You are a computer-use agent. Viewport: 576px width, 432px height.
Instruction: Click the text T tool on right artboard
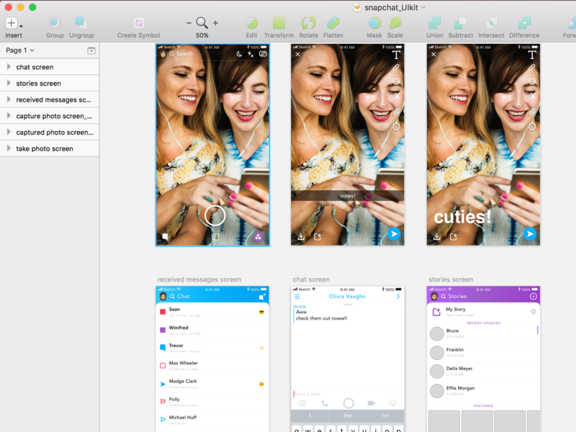click(x=532, y=55)
